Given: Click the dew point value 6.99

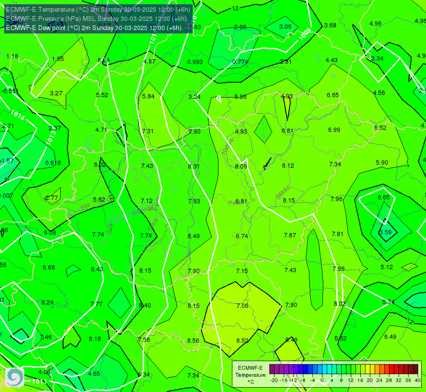Looking at the screenshot, I should click(x=334, y=130).
